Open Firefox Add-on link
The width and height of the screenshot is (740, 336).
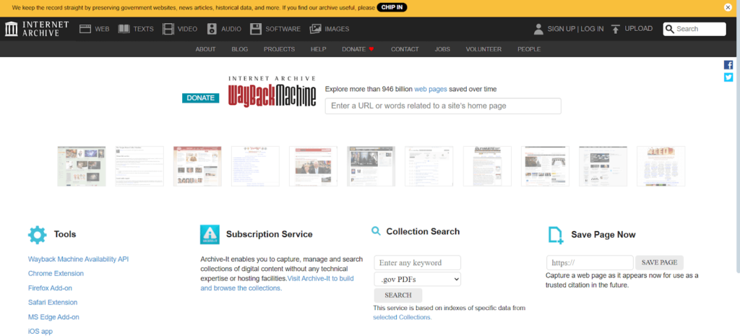[x=50, y=288]
